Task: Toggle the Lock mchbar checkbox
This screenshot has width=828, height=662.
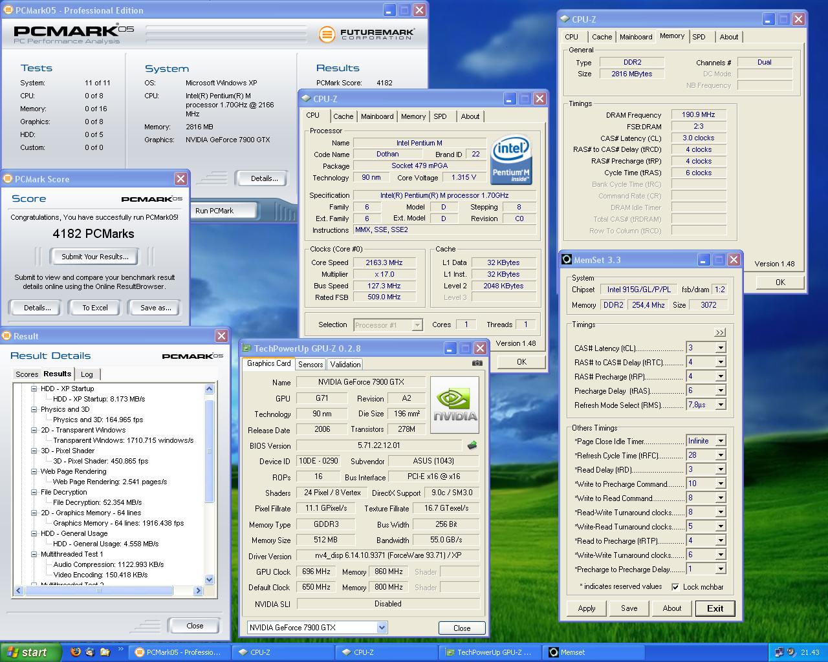Action: [675, 587]
